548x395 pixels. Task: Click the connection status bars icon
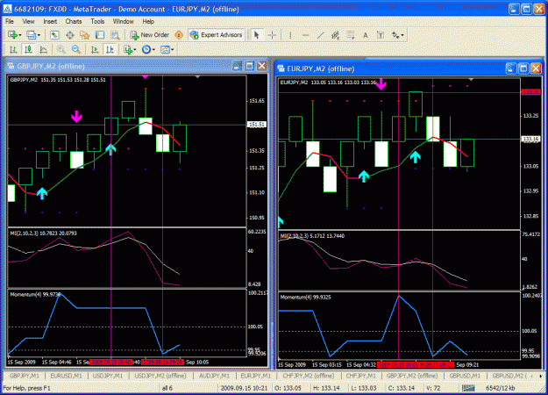click(x=468, y=388)
